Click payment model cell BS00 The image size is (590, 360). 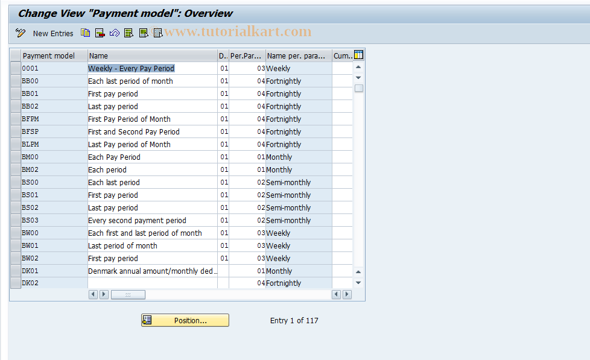54,182
